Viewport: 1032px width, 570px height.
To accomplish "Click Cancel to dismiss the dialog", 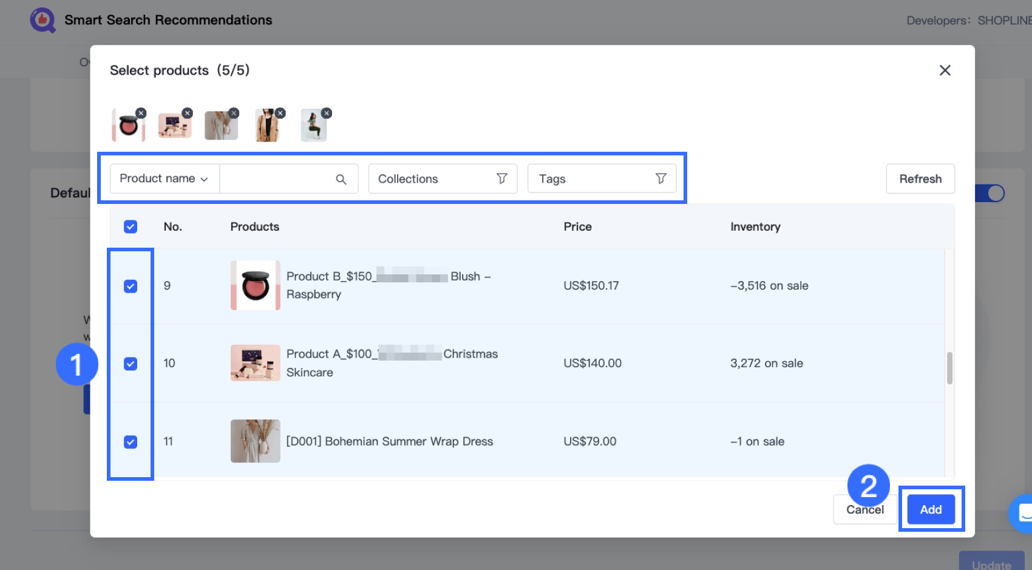I will 864,509.
